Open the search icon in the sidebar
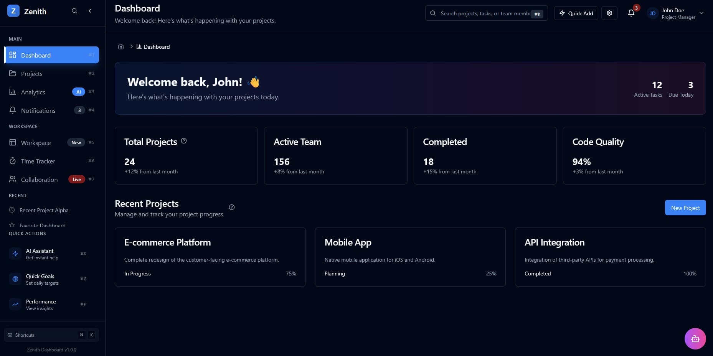 click(x=74, y=11)
